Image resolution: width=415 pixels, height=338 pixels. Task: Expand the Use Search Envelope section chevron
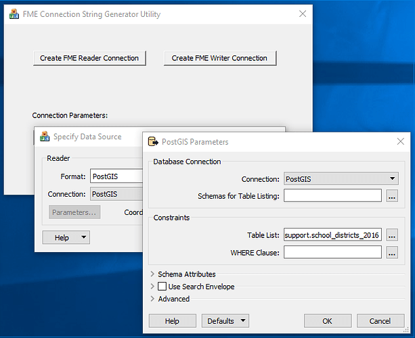coord(152,286)
